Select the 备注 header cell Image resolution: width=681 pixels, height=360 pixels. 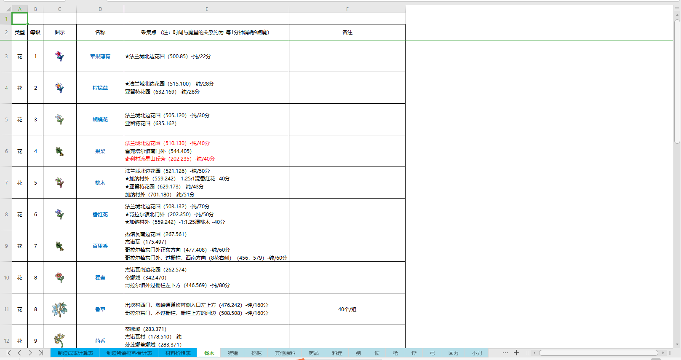[347, 32]
